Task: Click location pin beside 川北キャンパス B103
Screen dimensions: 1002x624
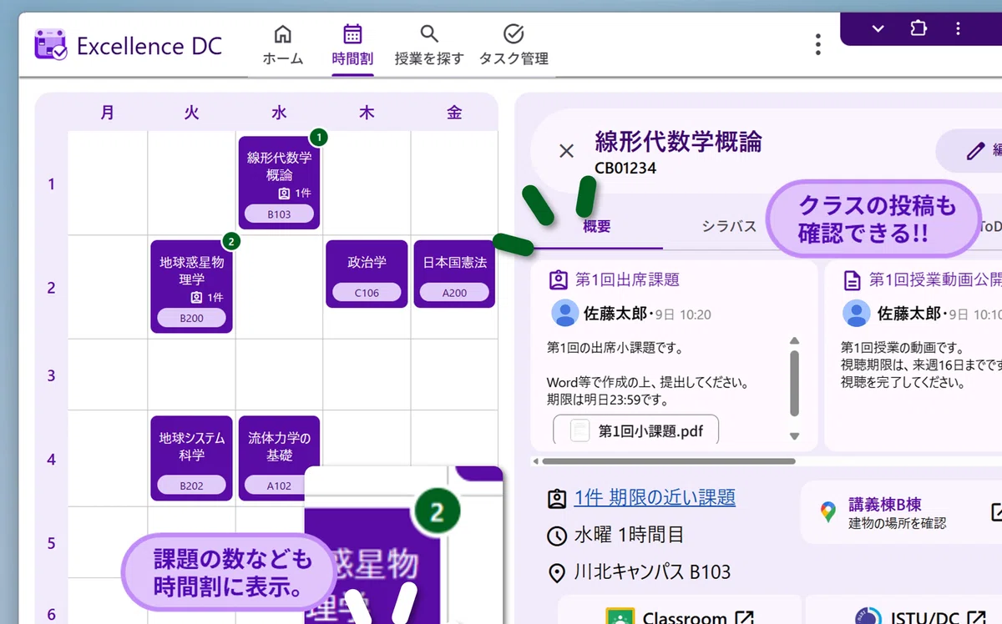Action: tap(557, 573)
